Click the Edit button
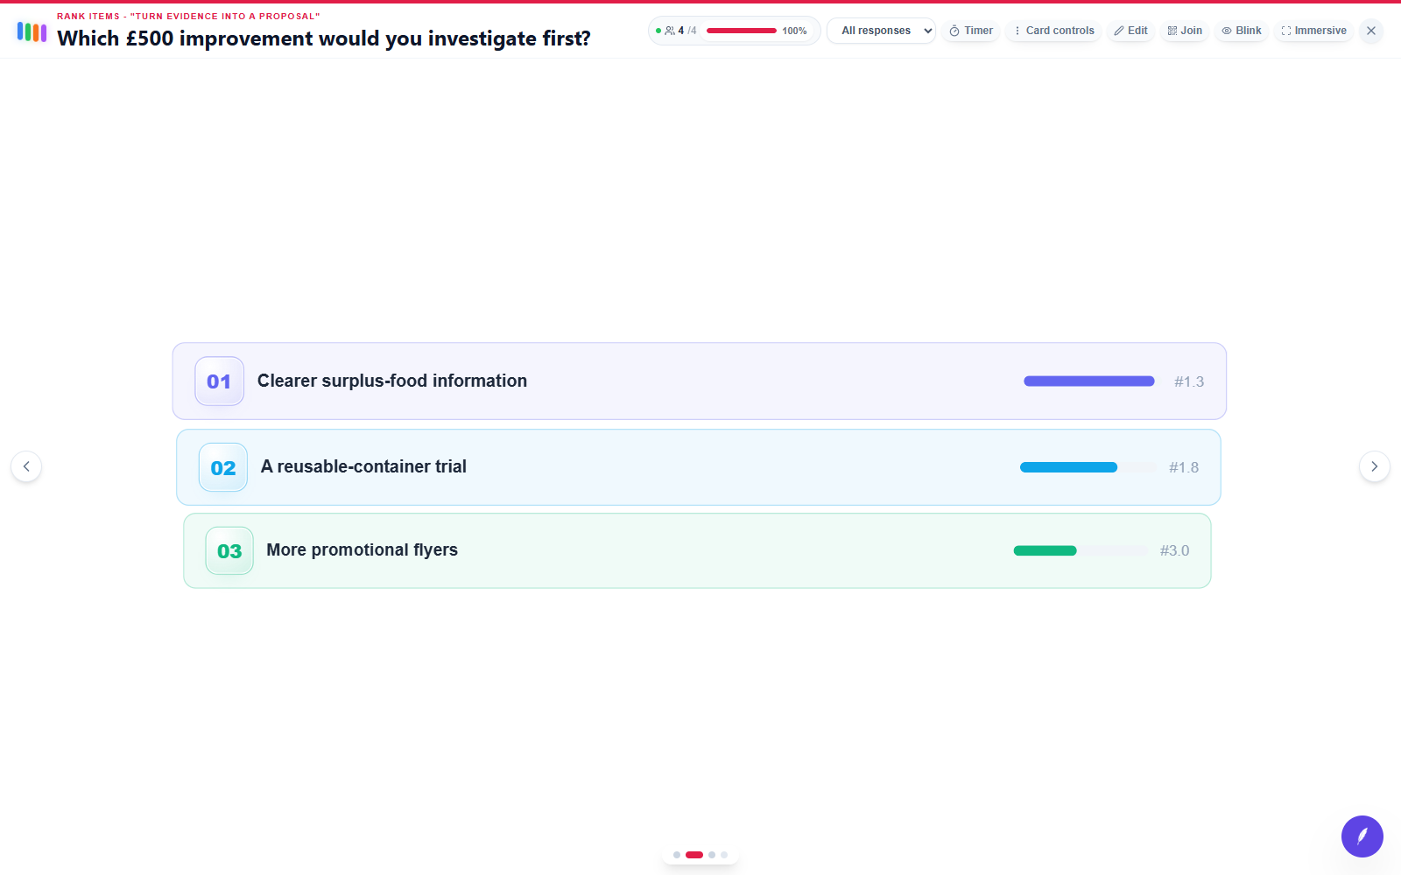Image resolution: width=1401 pixels, height=875 pixels. click(x=1130, y=31)
